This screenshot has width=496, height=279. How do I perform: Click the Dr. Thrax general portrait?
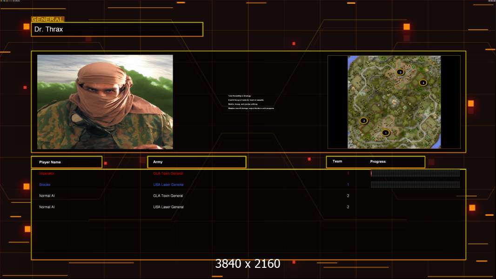click(105, 102)
